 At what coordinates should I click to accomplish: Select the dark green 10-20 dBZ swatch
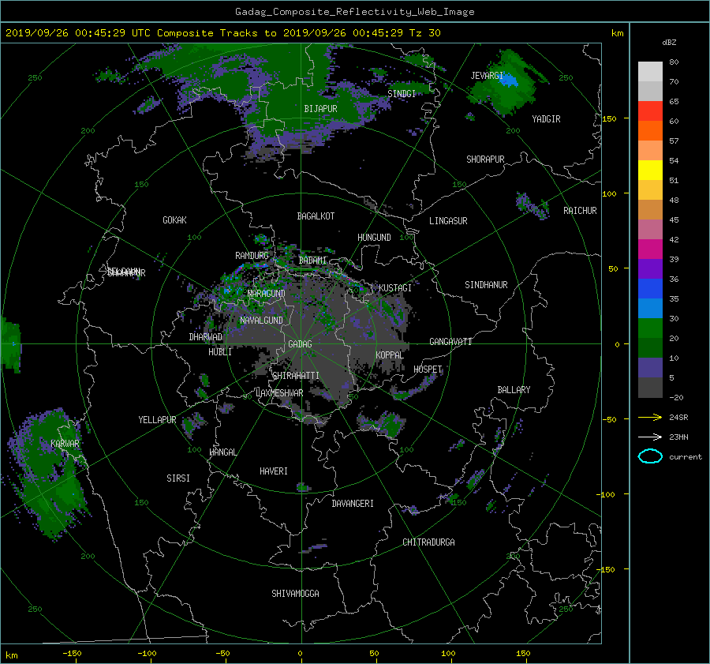650,348
